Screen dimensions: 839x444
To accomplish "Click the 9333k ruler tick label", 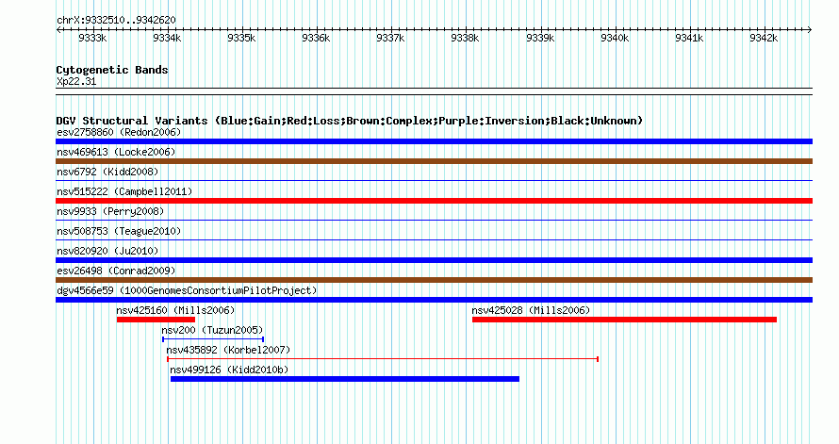I will tap(92, 38).
